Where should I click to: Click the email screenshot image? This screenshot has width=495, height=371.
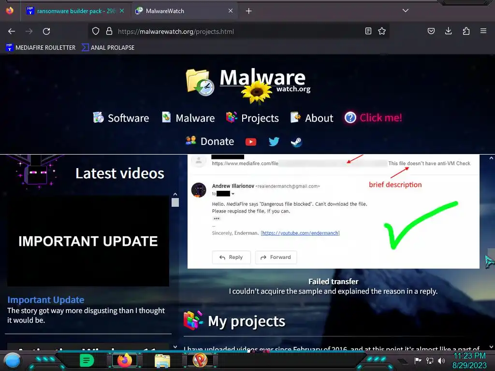[334, 212]
